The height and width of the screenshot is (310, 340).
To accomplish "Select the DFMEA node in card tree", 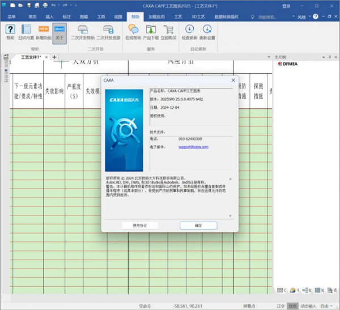I will pos(287,64).
